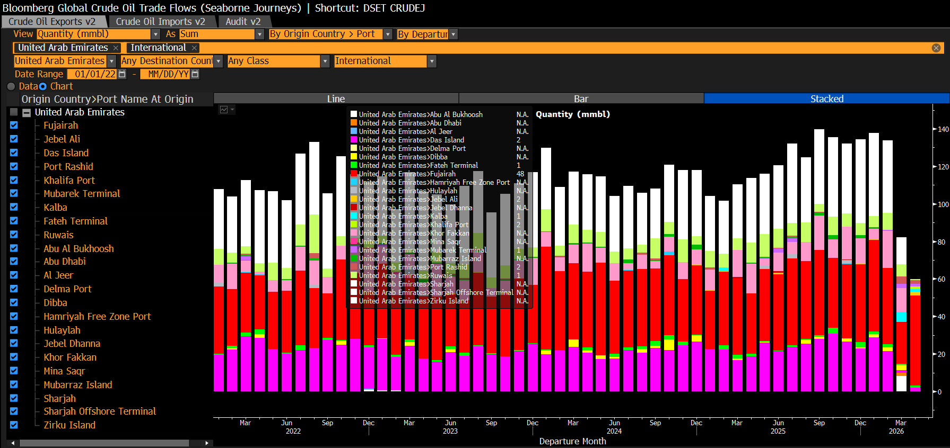Remove the International filter chip
Image resolution: width=950 pixels, height=448 pixels.
tap(194, 48)
